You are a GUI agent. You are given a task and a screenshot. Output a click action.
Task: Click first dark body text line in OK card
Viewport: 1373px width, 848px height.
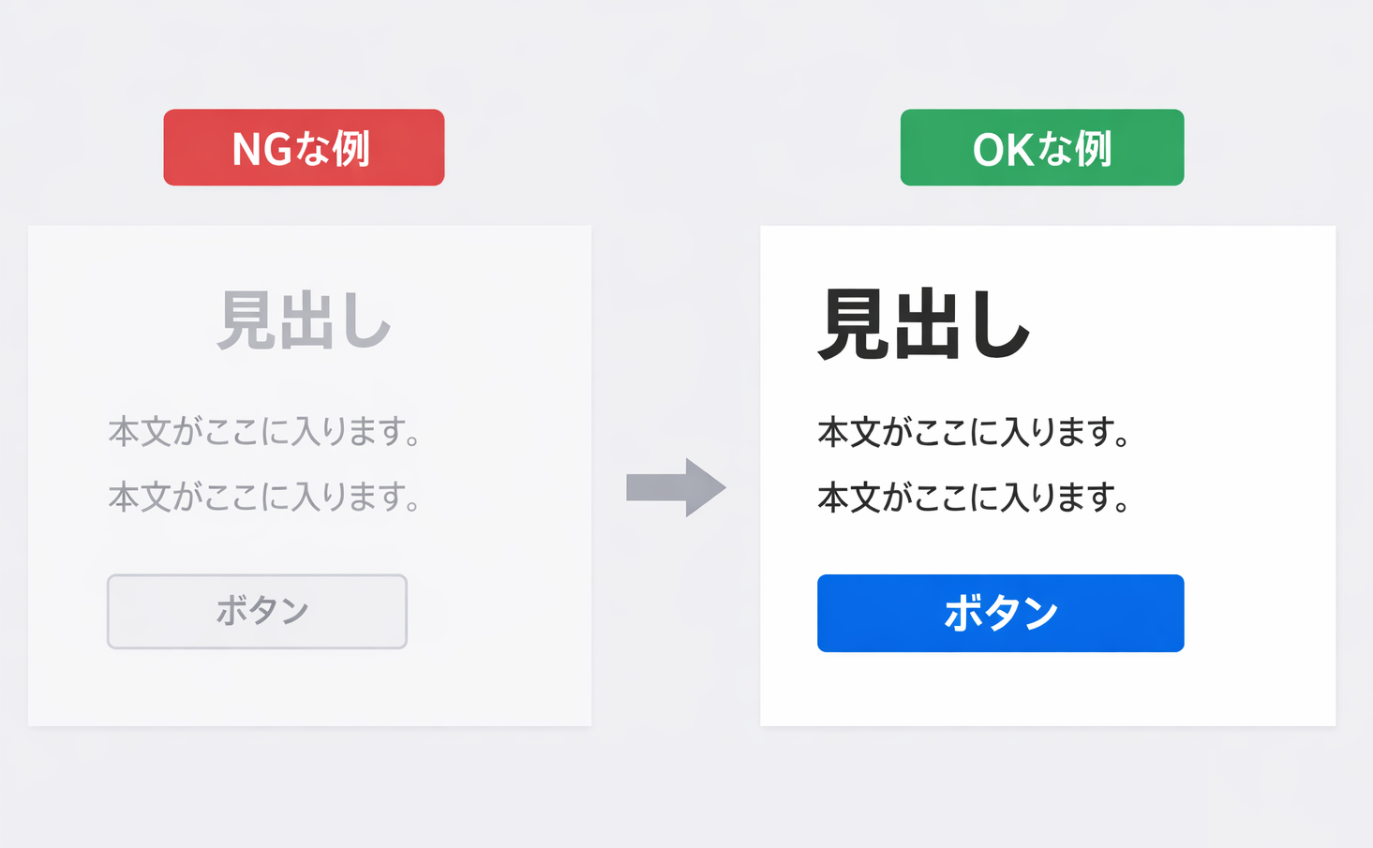click(973, 433)
